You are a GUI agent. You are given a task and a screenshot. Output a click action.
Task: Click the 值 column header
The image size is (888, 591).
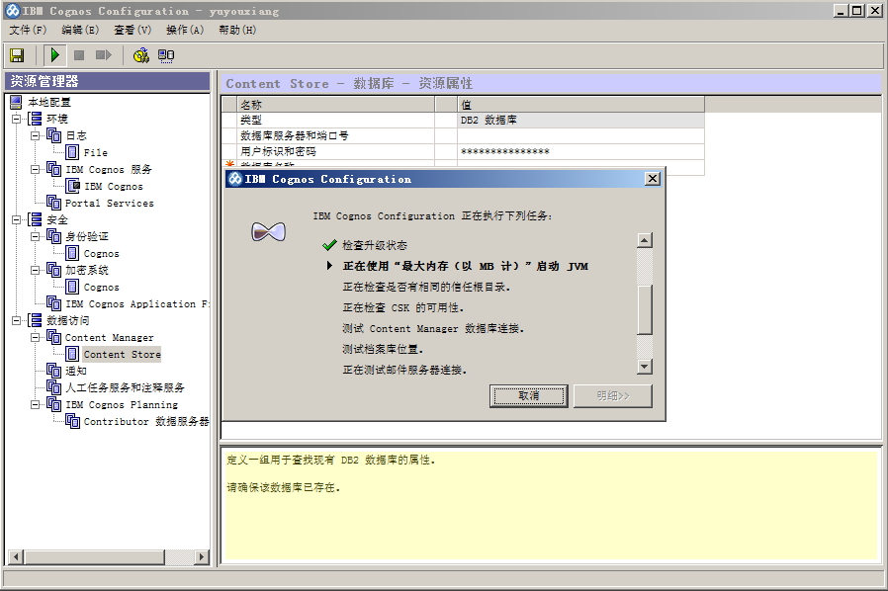[x=580, y=105]
